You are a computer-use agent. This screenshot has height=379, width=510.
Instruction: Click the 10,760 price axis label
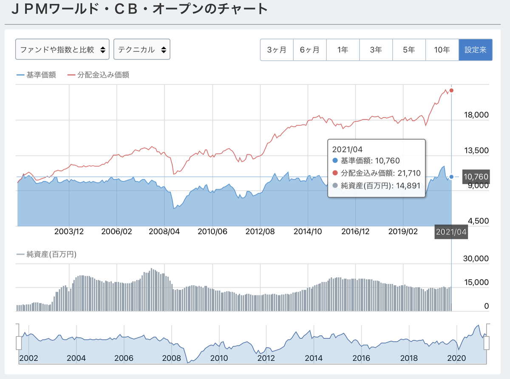click(x=476, y=177)
